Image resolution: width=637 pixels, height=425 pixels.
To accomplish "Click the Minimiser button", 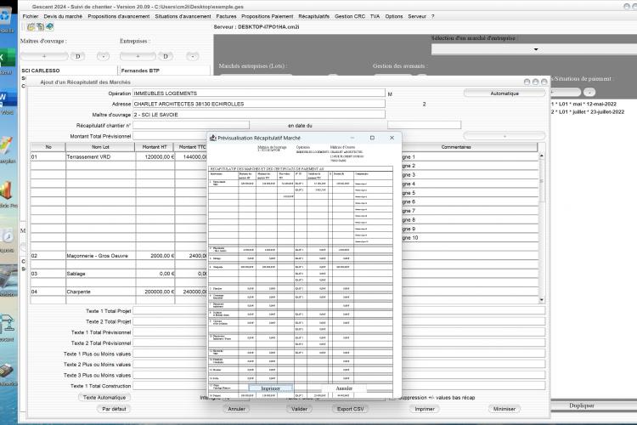I will [x=505, y=409].
